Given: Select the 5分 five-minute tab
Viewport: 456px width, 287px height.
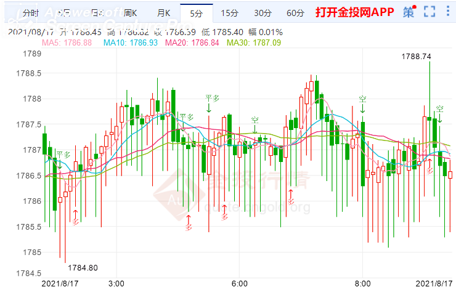Looking at the screenshot, I should click(x=197, y=14).
